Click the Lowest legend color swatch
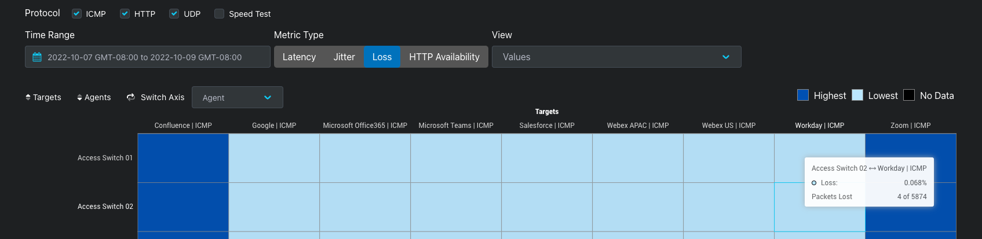This screenshot has height=239, width=982. point(857,95)
